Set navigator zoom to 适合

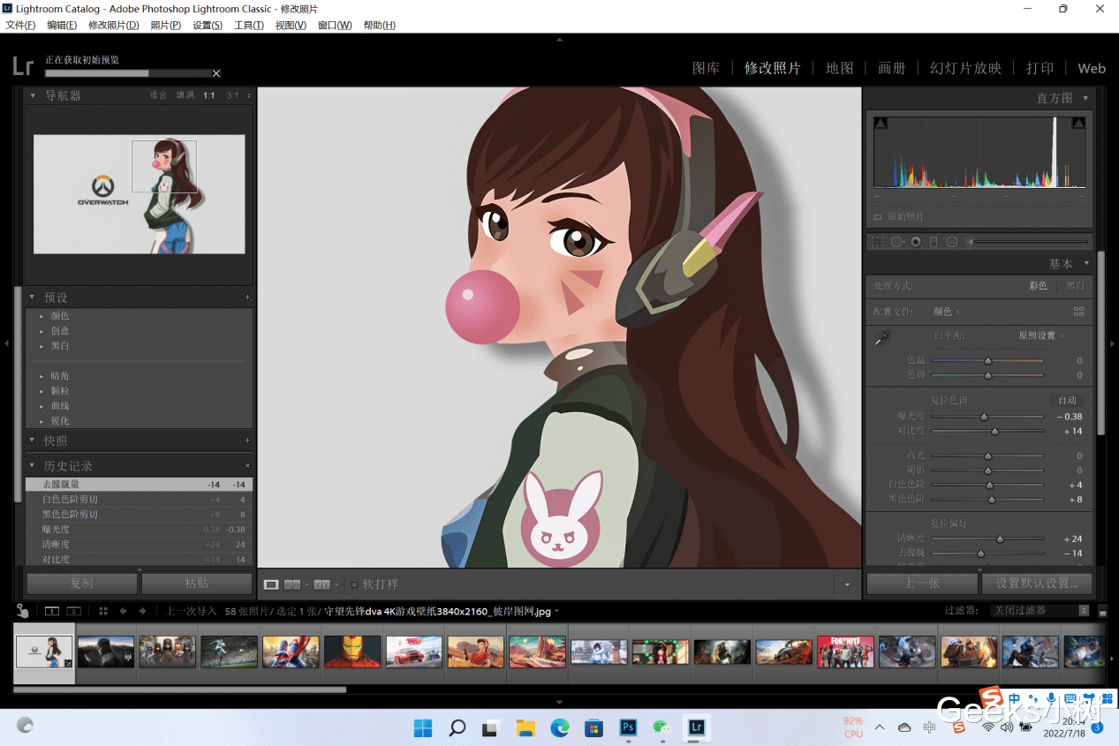pyautogui.click(x=158, y=95)
